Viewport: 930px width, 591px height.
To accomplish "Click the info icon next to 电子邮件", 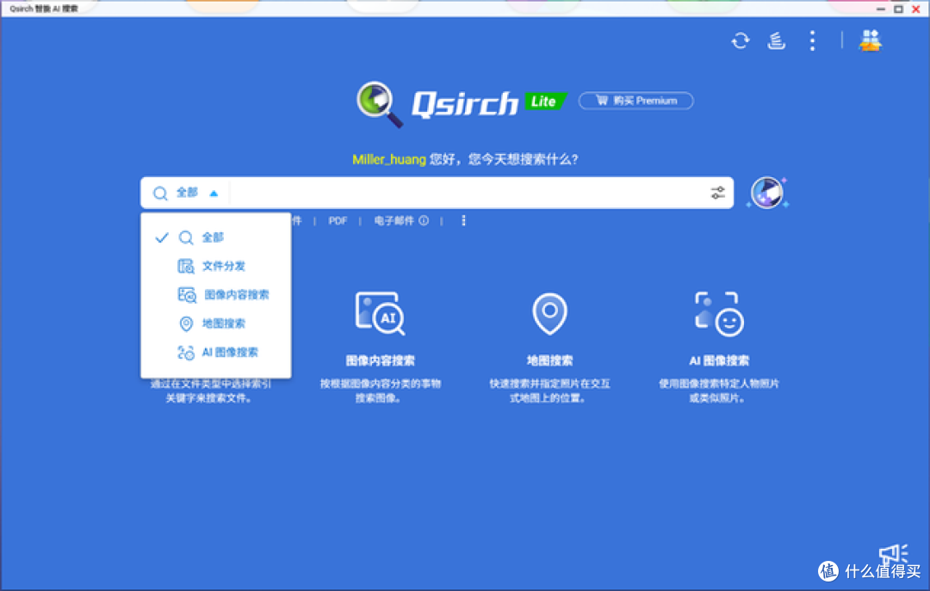I will tap(424, 221).
